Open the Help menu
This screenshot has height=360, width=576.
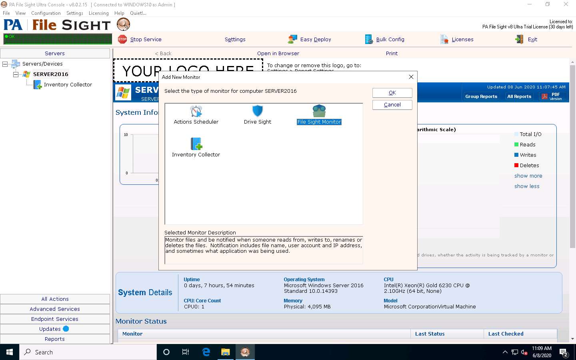[x=119, y=13]
